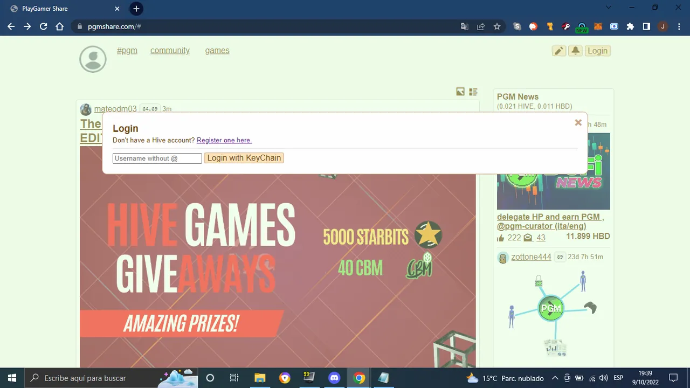The width and height of the screenshot is (690, 388).
Task: Click the default profile avatar icon
Action: click(93, 59)
